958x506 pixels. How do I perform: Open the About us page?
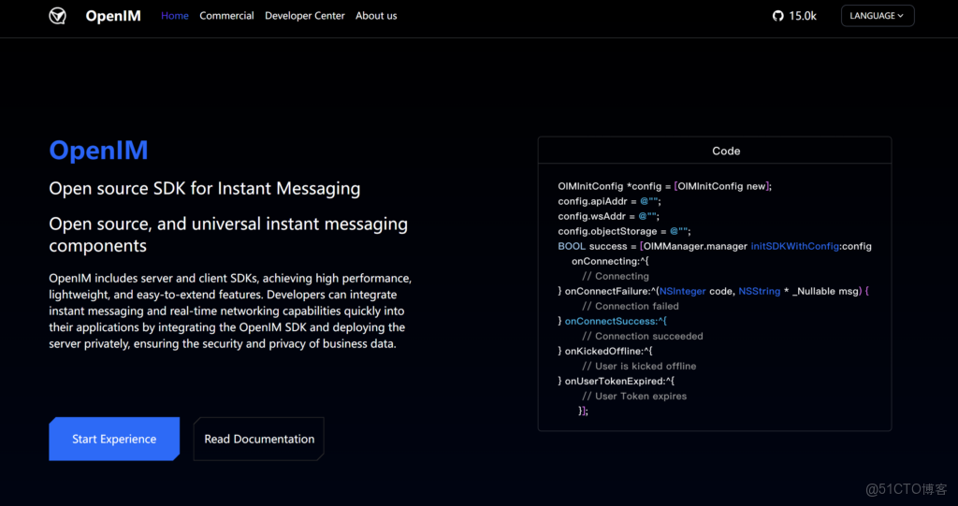(376, 16)
